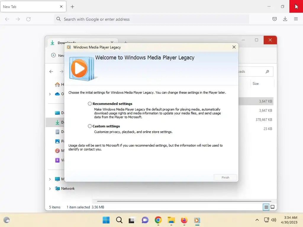The height and width of the screenshot is (227, 303).
Task: Expand the Network tree node
Action: (x=50, y=189)
